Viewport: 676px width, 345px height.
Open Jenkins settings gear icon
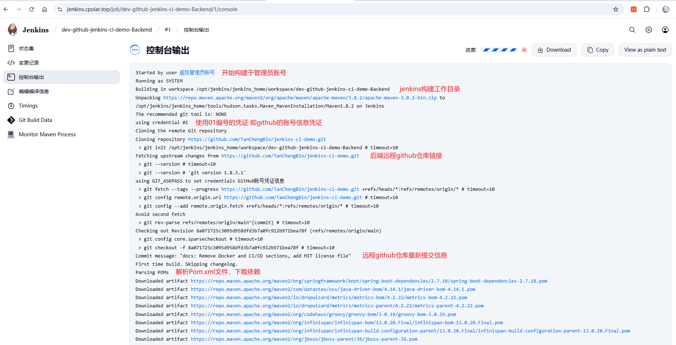[x=649, y=30]
